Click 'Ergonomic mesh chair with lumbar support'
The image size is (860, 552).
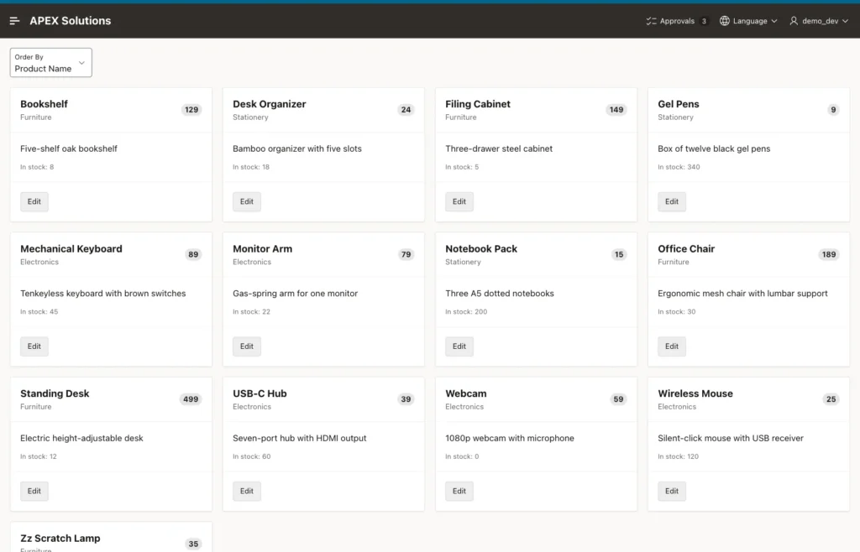point(742,294)
